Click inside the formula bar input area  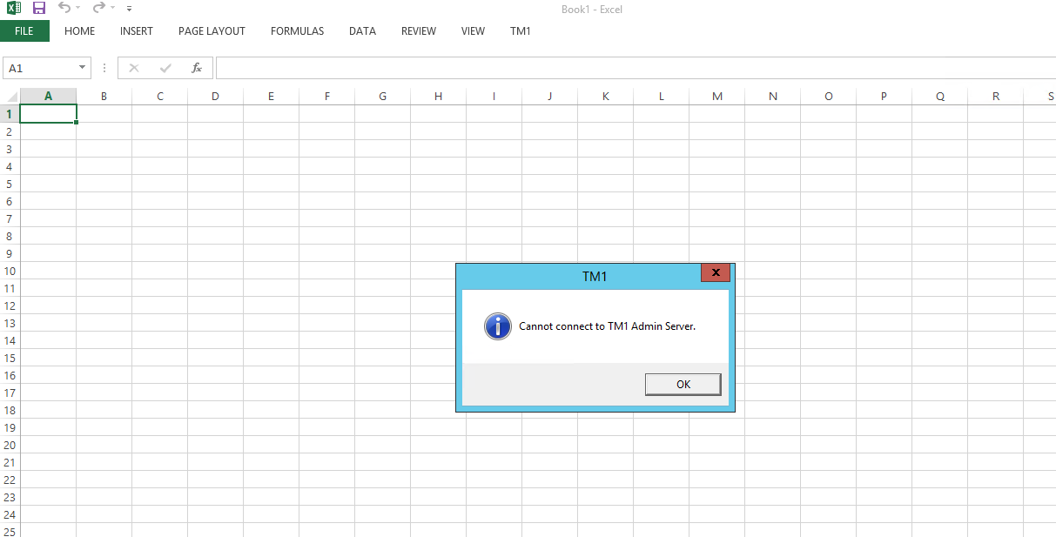pos(636,68)
